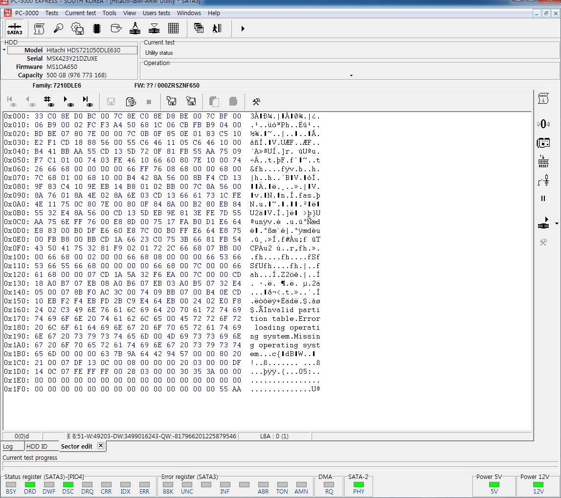Image resolution: width=561 pixels, height=498 pixels.
Task: Click the disk with arrow toolbar icon
Action: (x=116, y=28)
